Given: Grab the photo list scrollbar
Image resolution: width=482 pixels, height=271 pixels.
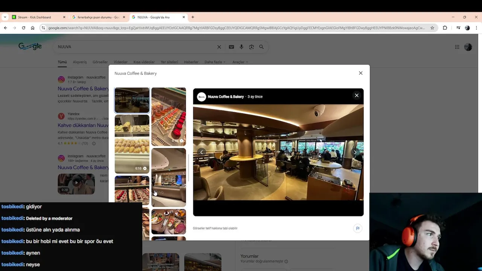Looking at the screenshot, I should (188, 168).
